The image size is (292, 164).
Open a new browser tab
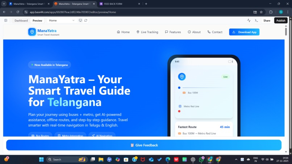tap(146, 4)
